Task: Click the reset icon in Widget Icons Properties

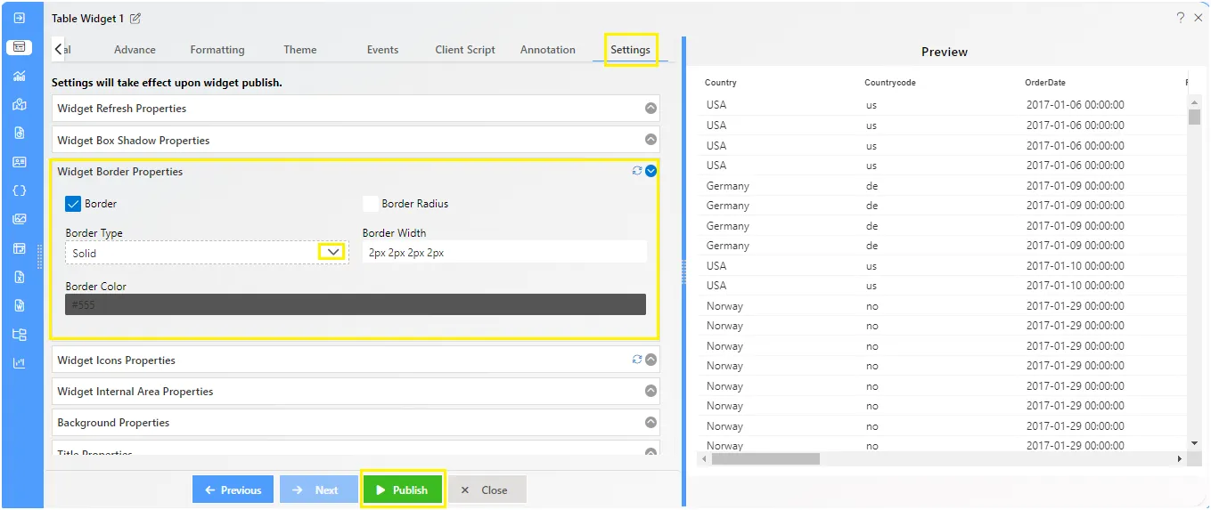Action: pos(637,360)
